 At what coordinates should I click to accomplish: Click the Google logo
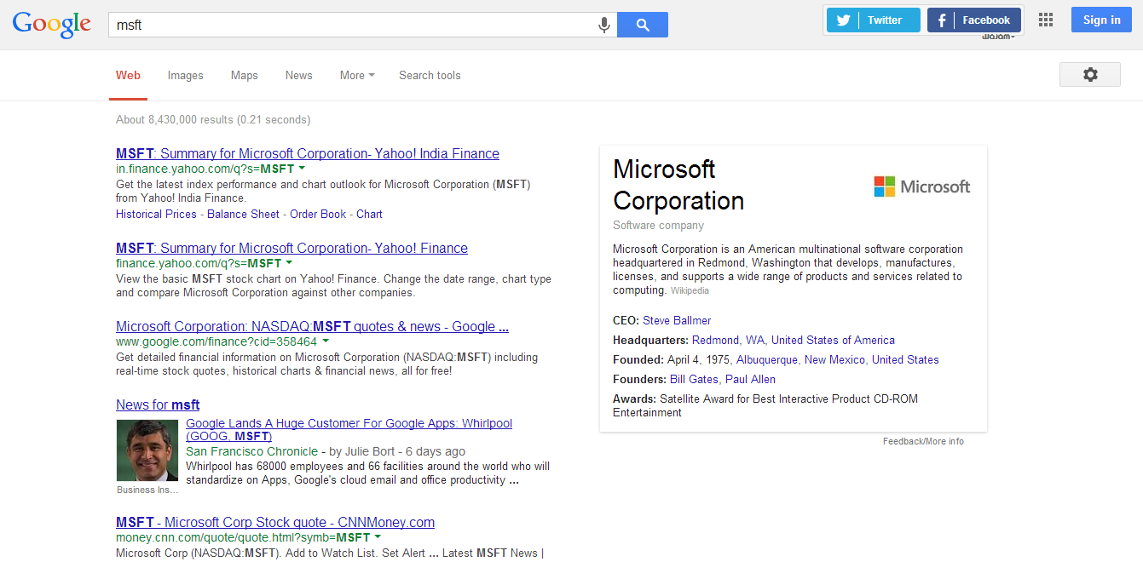pyautogui.click(x=52, y=25)
